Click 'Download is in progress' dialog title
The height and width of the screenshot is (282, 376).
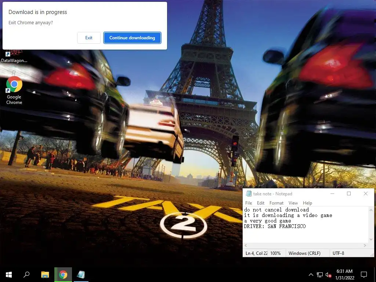(x=38, y=12)
